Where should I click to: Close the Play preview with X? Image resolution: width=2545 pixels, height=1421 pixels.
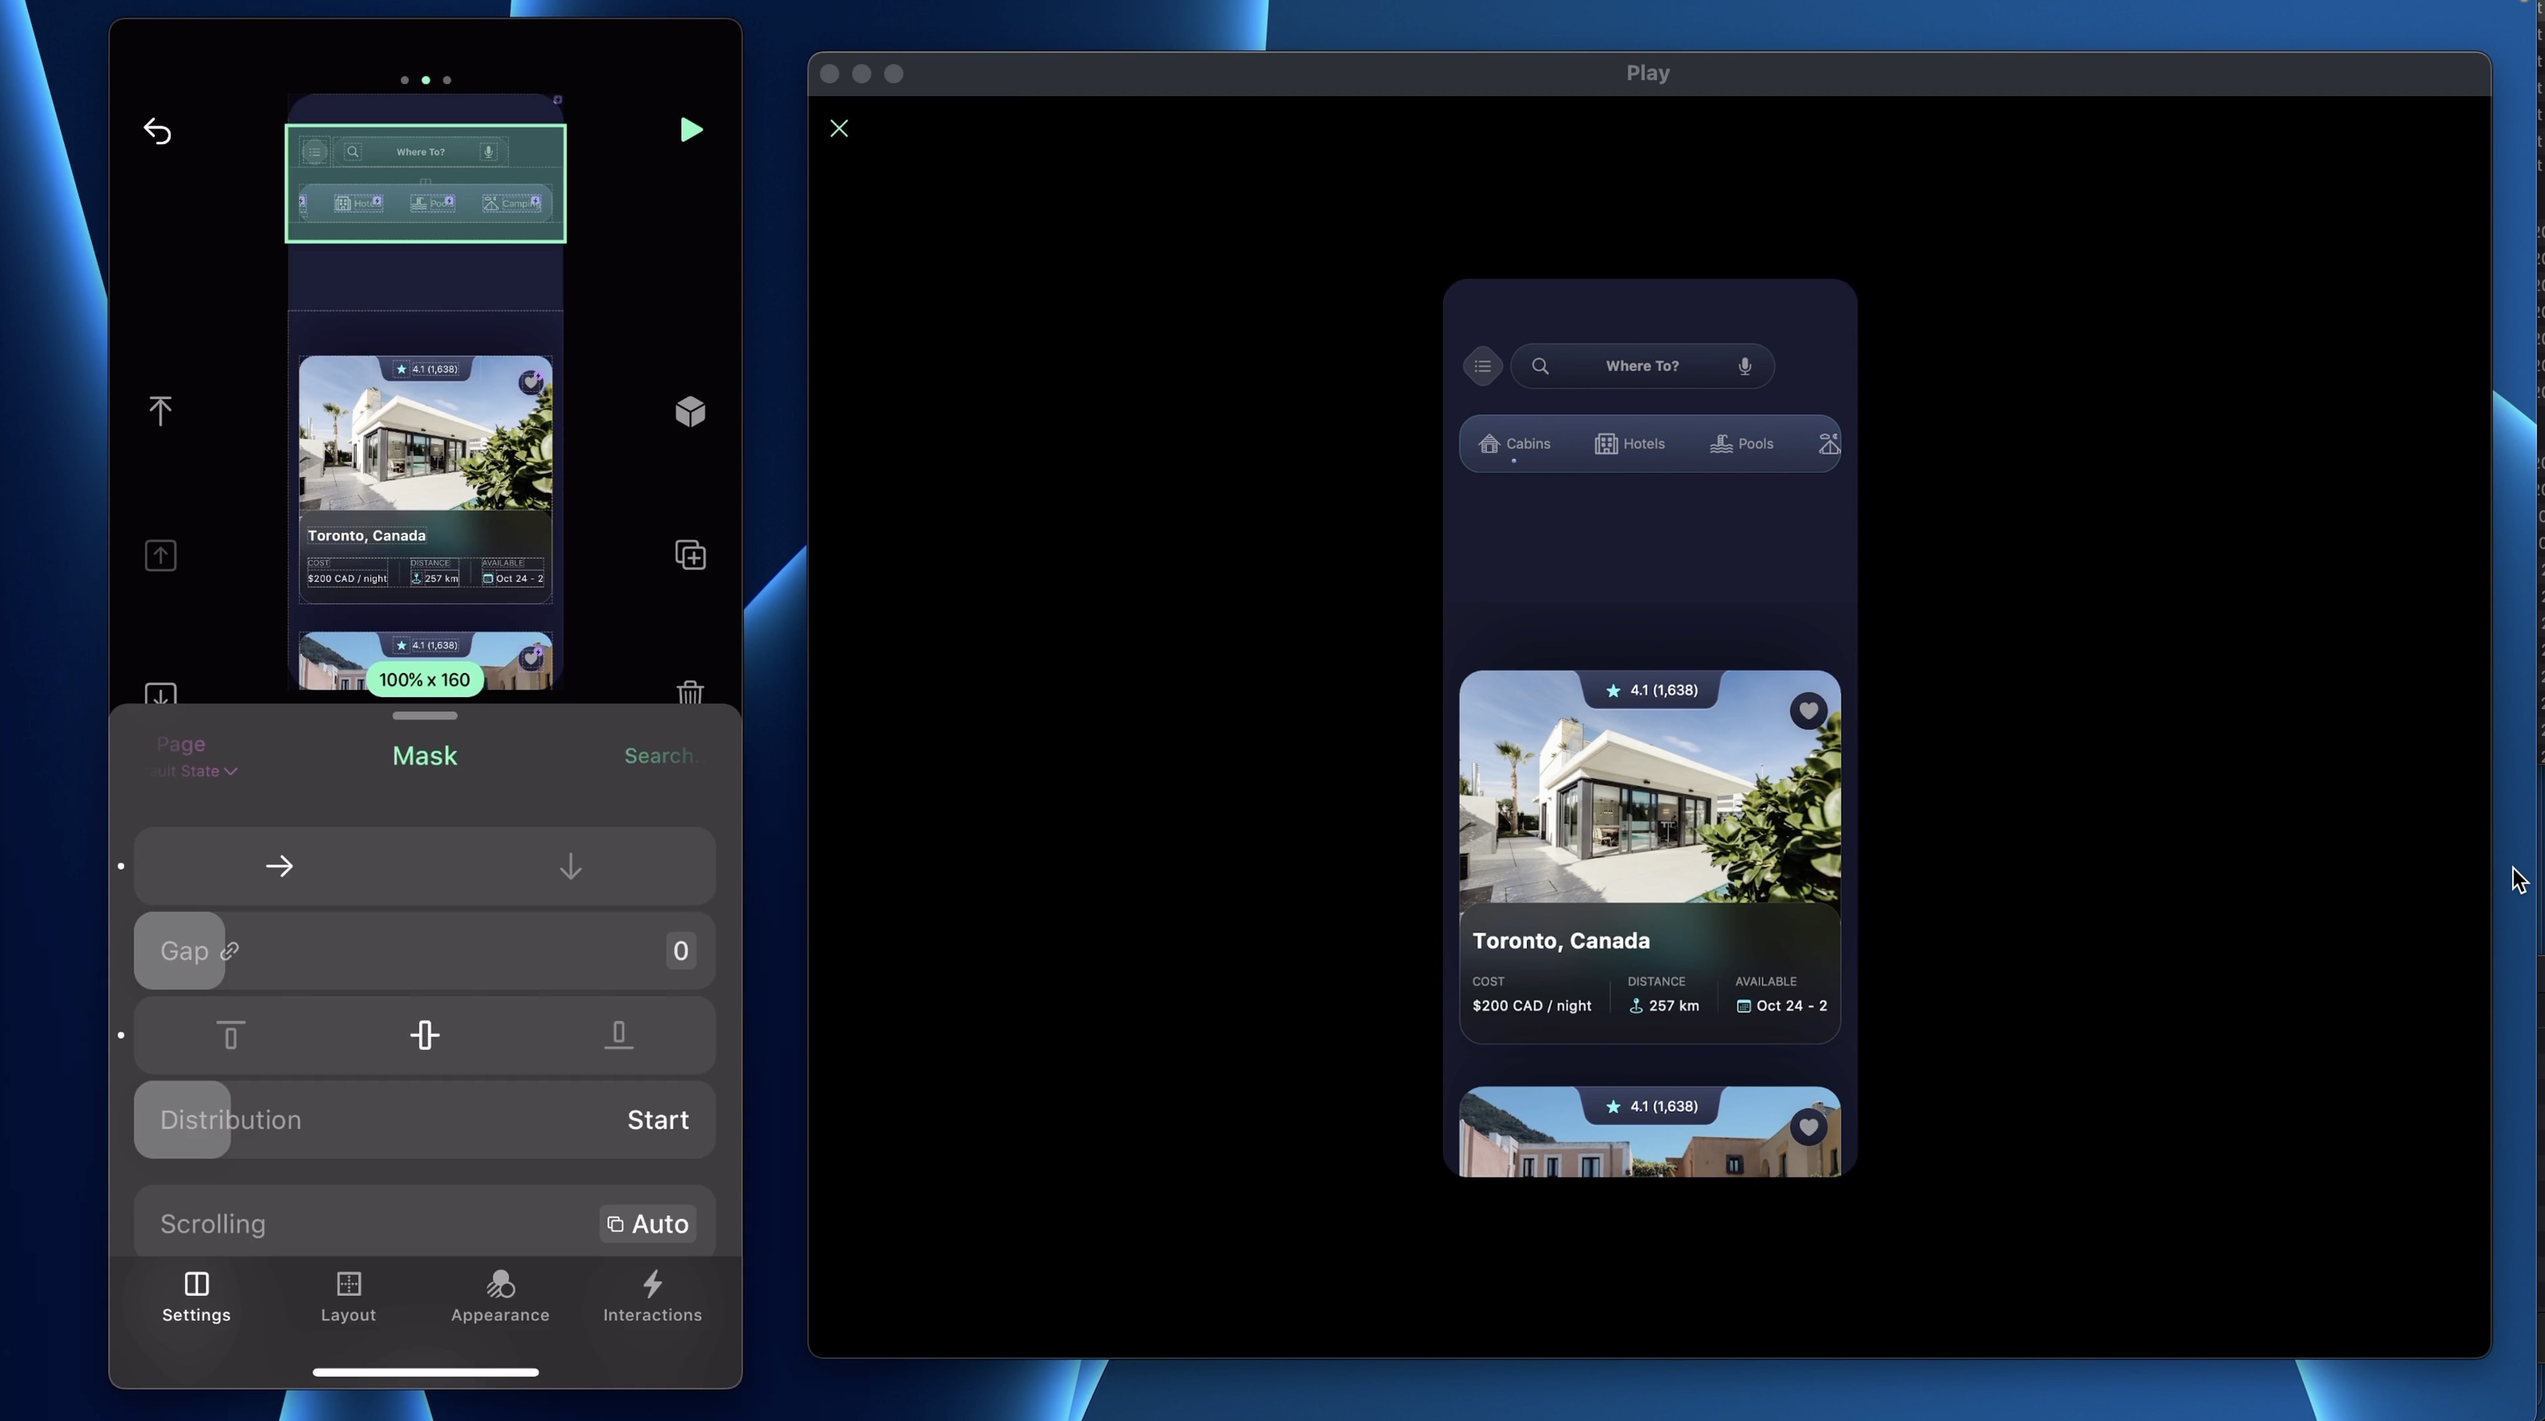(x=839, y=130)
